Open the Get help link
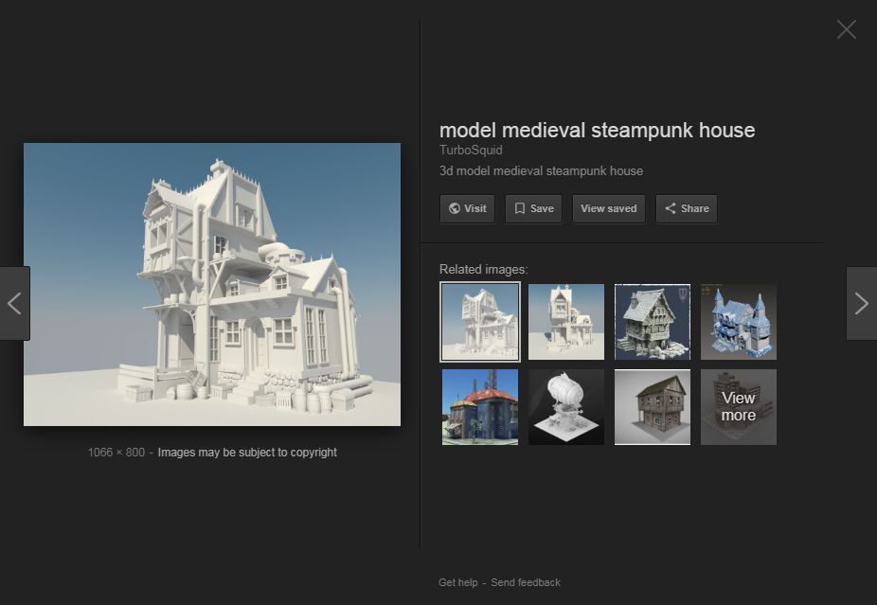The image size is (877, 605). tap(458, 582)
